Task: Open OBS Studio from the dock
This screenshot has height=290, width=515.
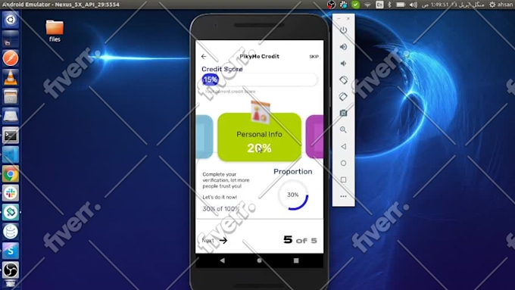Action: tap(11, 270)
